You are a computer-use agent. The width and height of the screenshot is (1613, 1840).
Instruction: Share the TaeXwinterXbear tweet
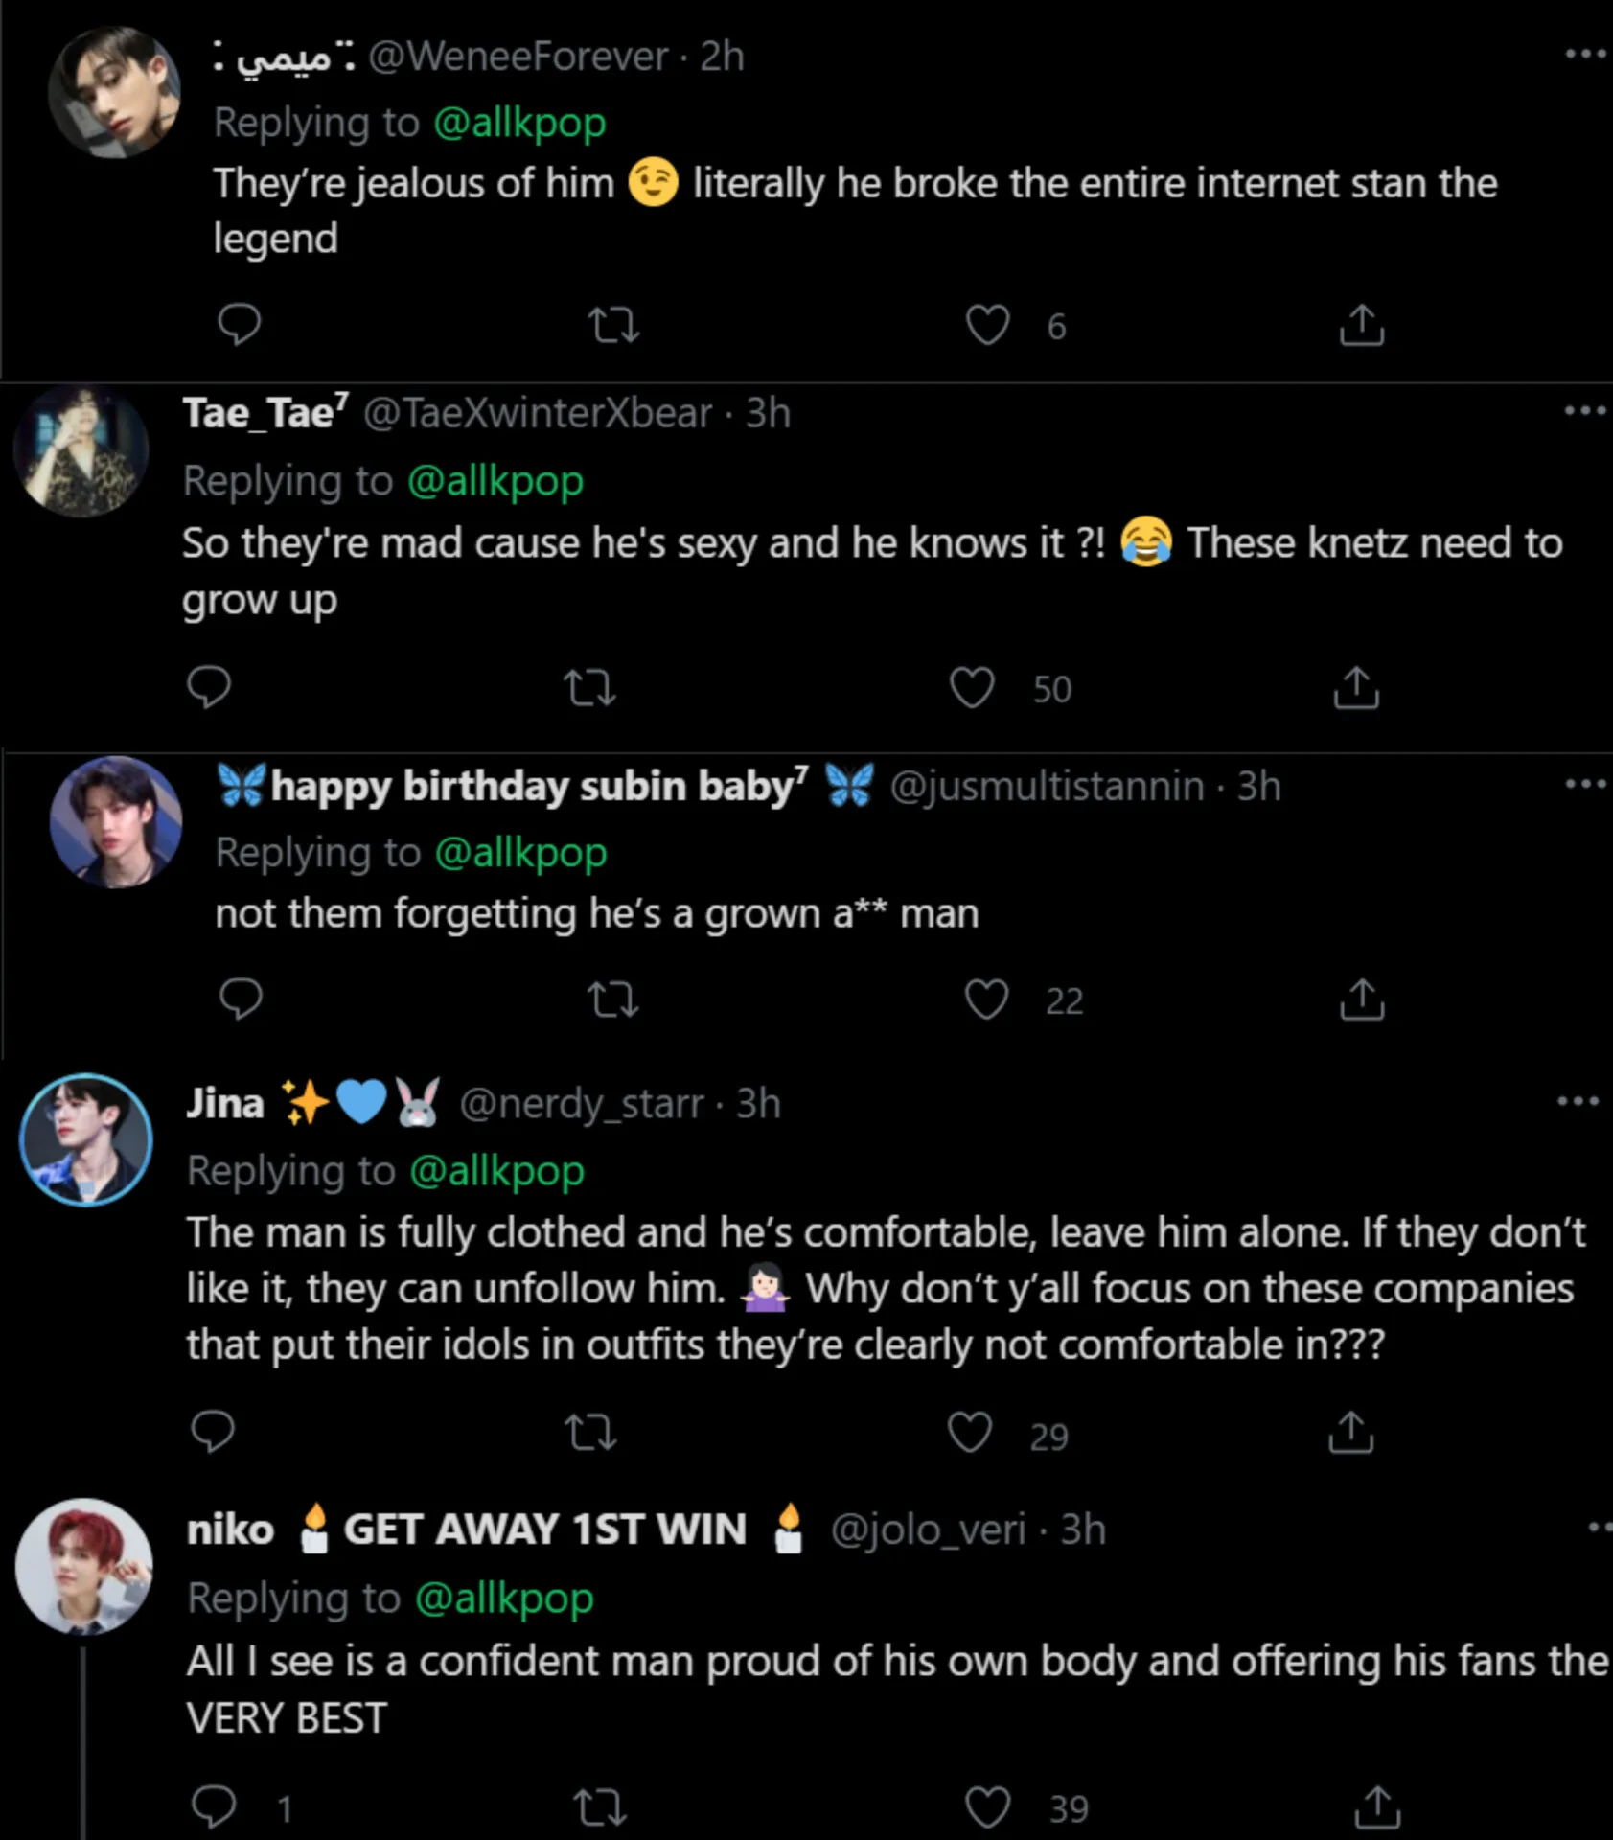1355,687
